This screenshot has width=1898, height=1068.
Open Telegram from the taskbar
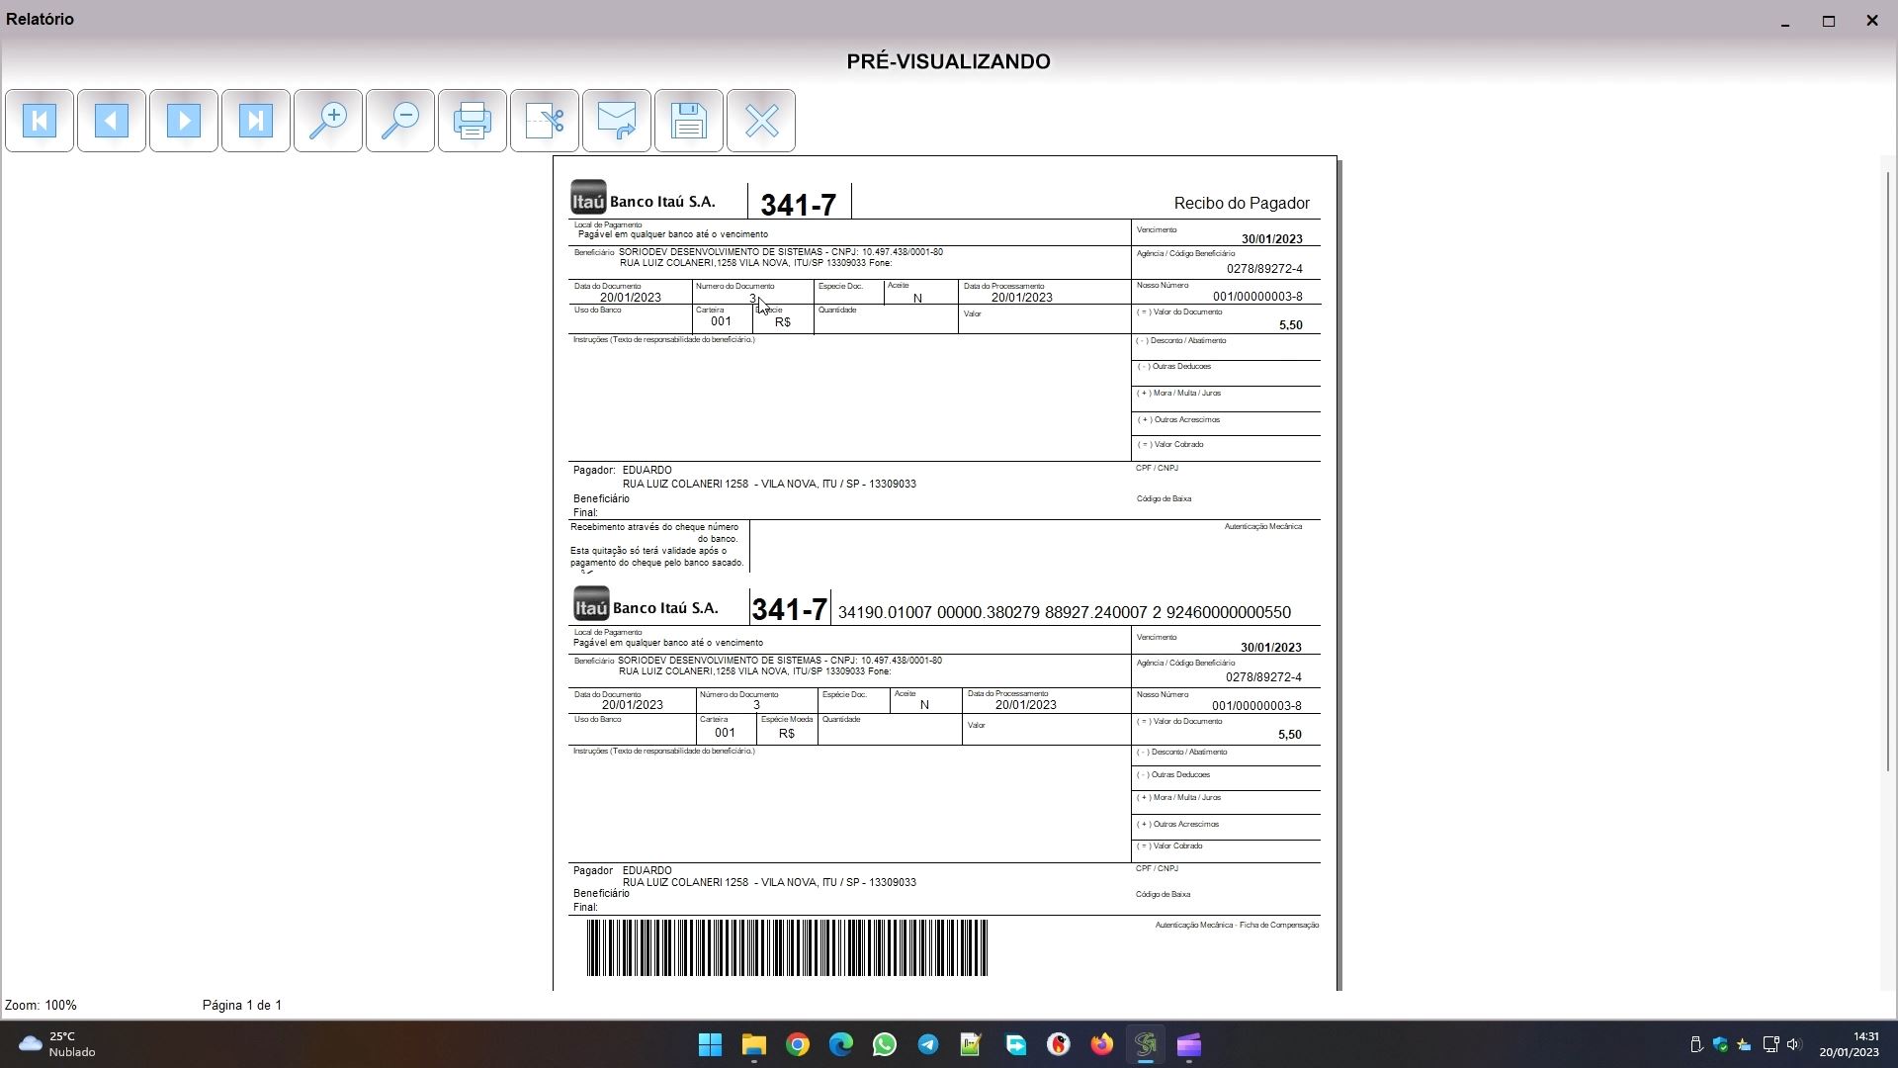928,1045
